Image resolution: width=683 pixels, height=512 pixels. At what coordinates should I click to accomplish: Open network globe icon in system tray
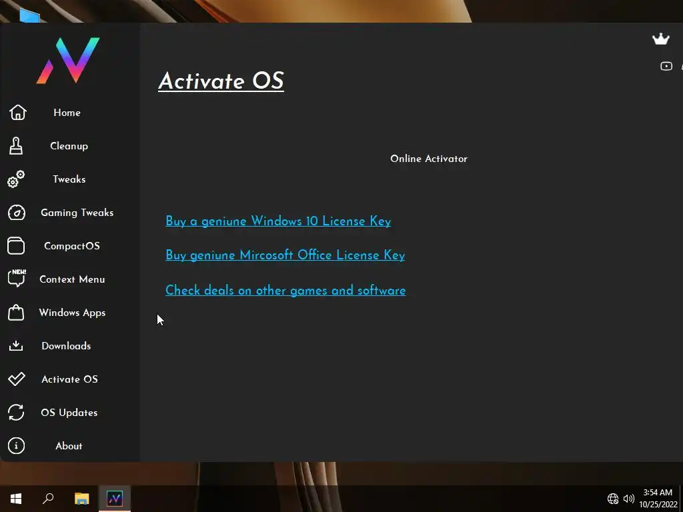click(613, 499)
